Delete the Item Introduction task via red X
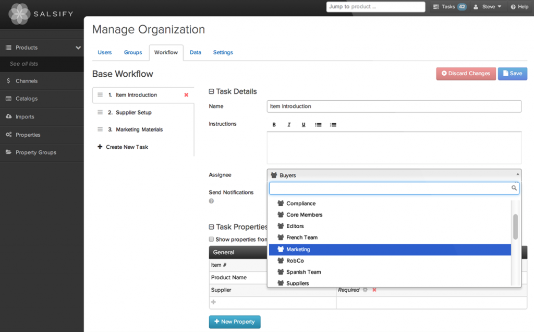Image resolution: width=534 pixels, height=332 pixels. [x=186, y=95]
